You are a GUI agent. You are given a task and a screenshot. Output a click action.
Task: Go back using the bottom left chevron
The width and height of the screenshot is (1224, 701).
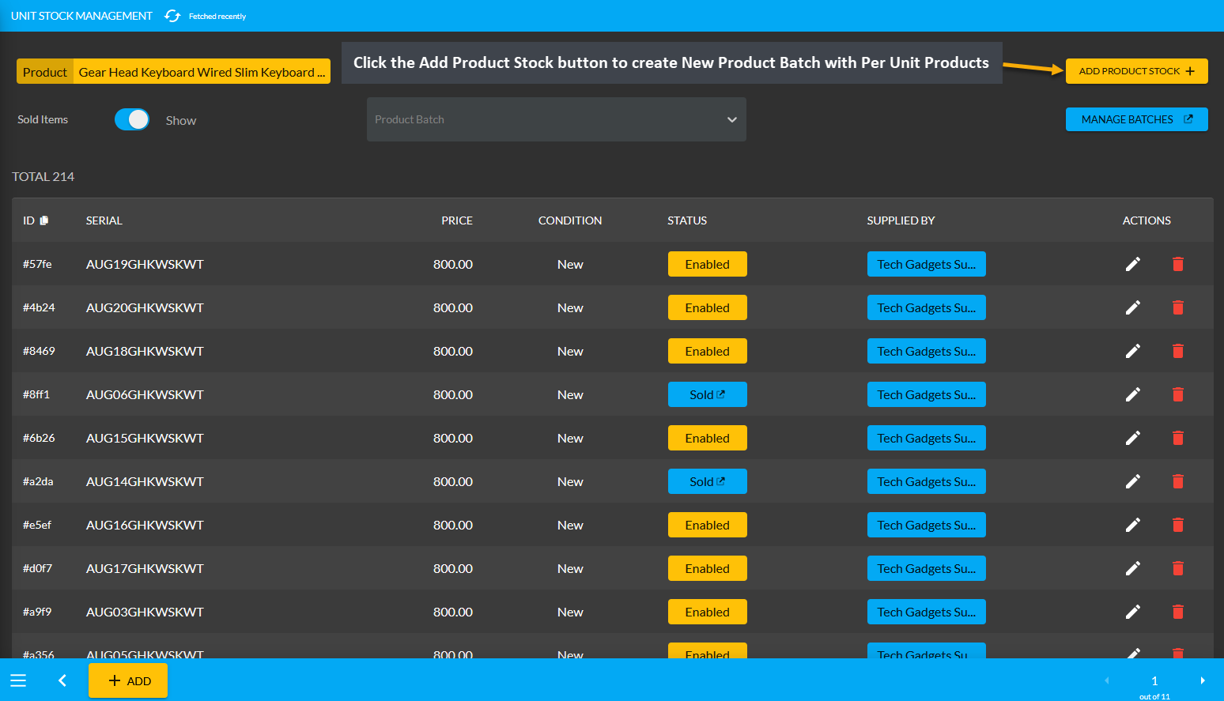[62, 680]
